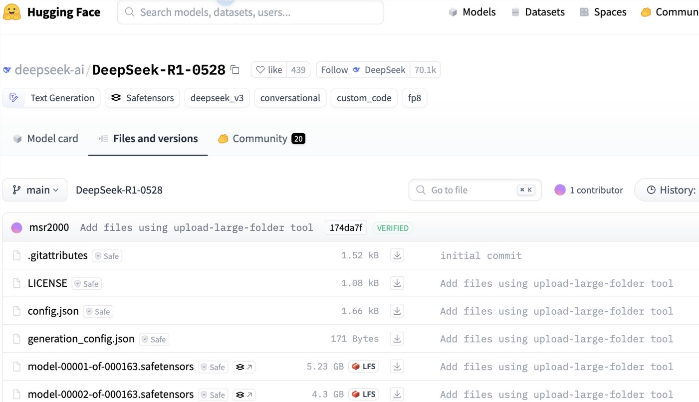Expand the main branch dropdown
Screen dimensions: 699x402
pyautogui.click(x=35, y=190)
